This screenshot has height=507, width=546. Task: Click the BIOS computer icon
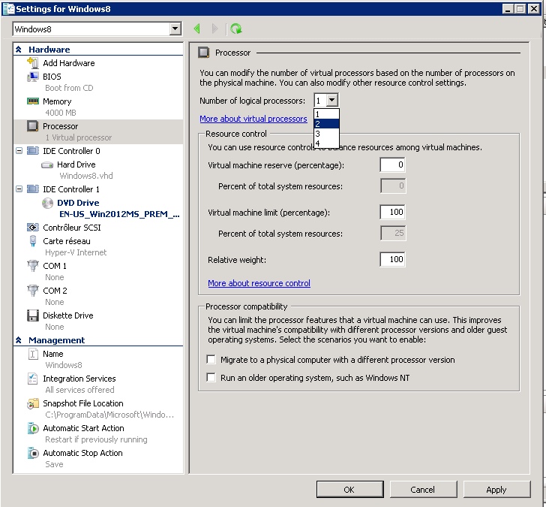pyautogui.click(x=33, y=77)
